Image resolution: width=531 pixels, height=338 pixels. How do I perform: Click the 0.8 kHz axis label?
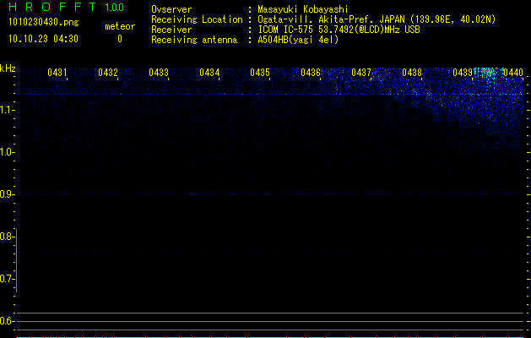click(6, 237)
